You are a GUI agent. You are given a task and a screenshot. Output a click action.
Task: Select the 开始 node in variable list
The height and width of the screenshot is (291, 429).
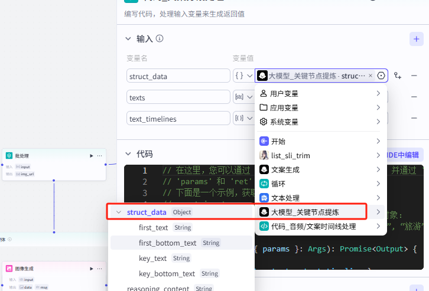coord(320,141)
